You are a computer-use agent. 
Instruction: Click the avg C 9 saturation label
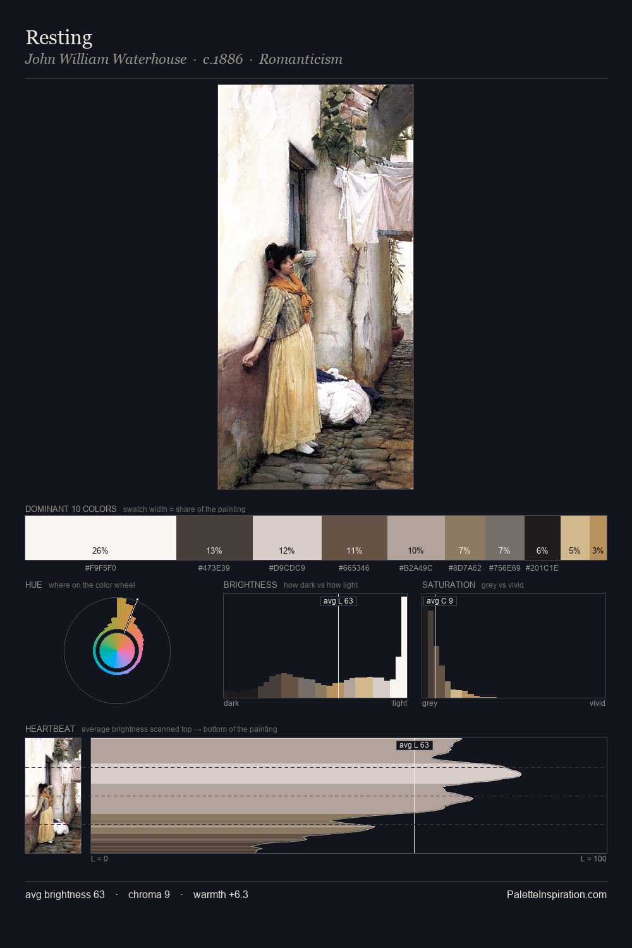click(x=440, y=601)
